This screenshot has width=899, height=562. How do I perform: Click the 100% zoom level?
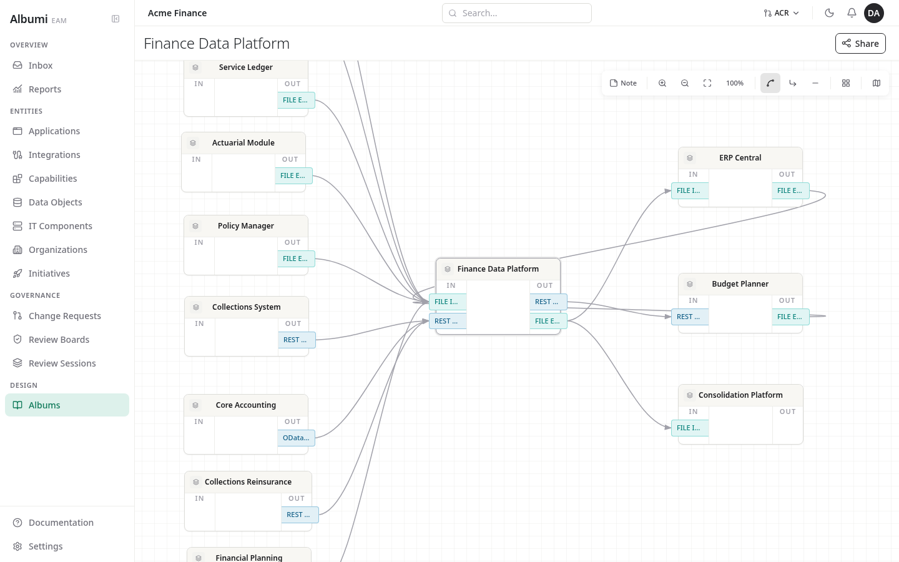click(735, 83)
